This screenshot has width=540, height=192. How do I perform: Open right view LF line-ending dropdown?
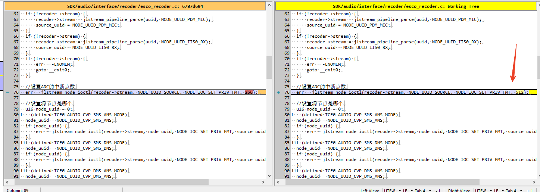coord(499,191)
